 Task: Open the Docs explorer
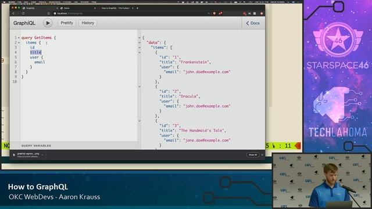click(253, 23)
